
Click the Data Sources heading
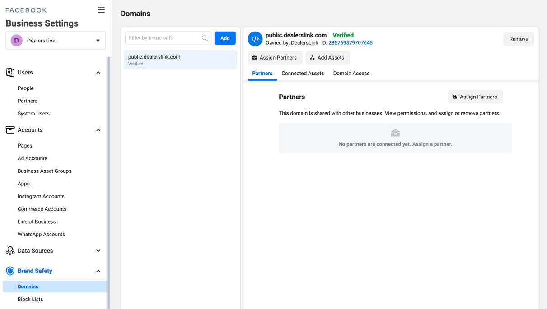[35, 251]
